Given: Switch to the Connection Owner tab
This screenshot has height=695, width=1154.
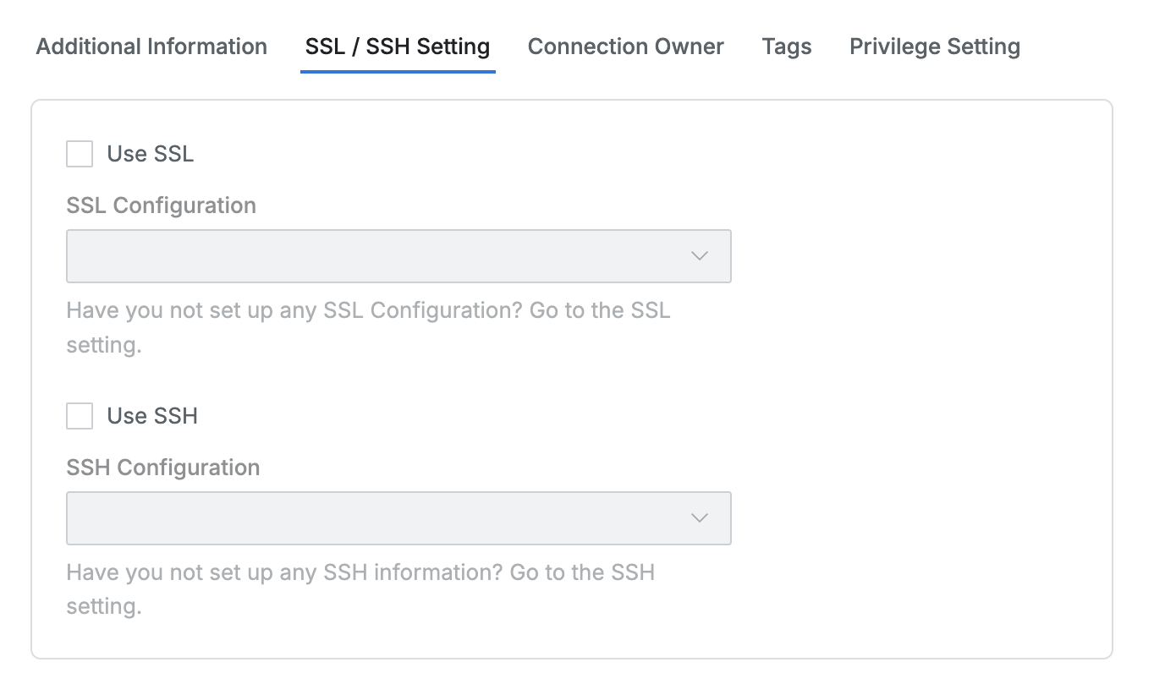Looking at the screenshot, I should pyautogui.click(x=625, y=47).
